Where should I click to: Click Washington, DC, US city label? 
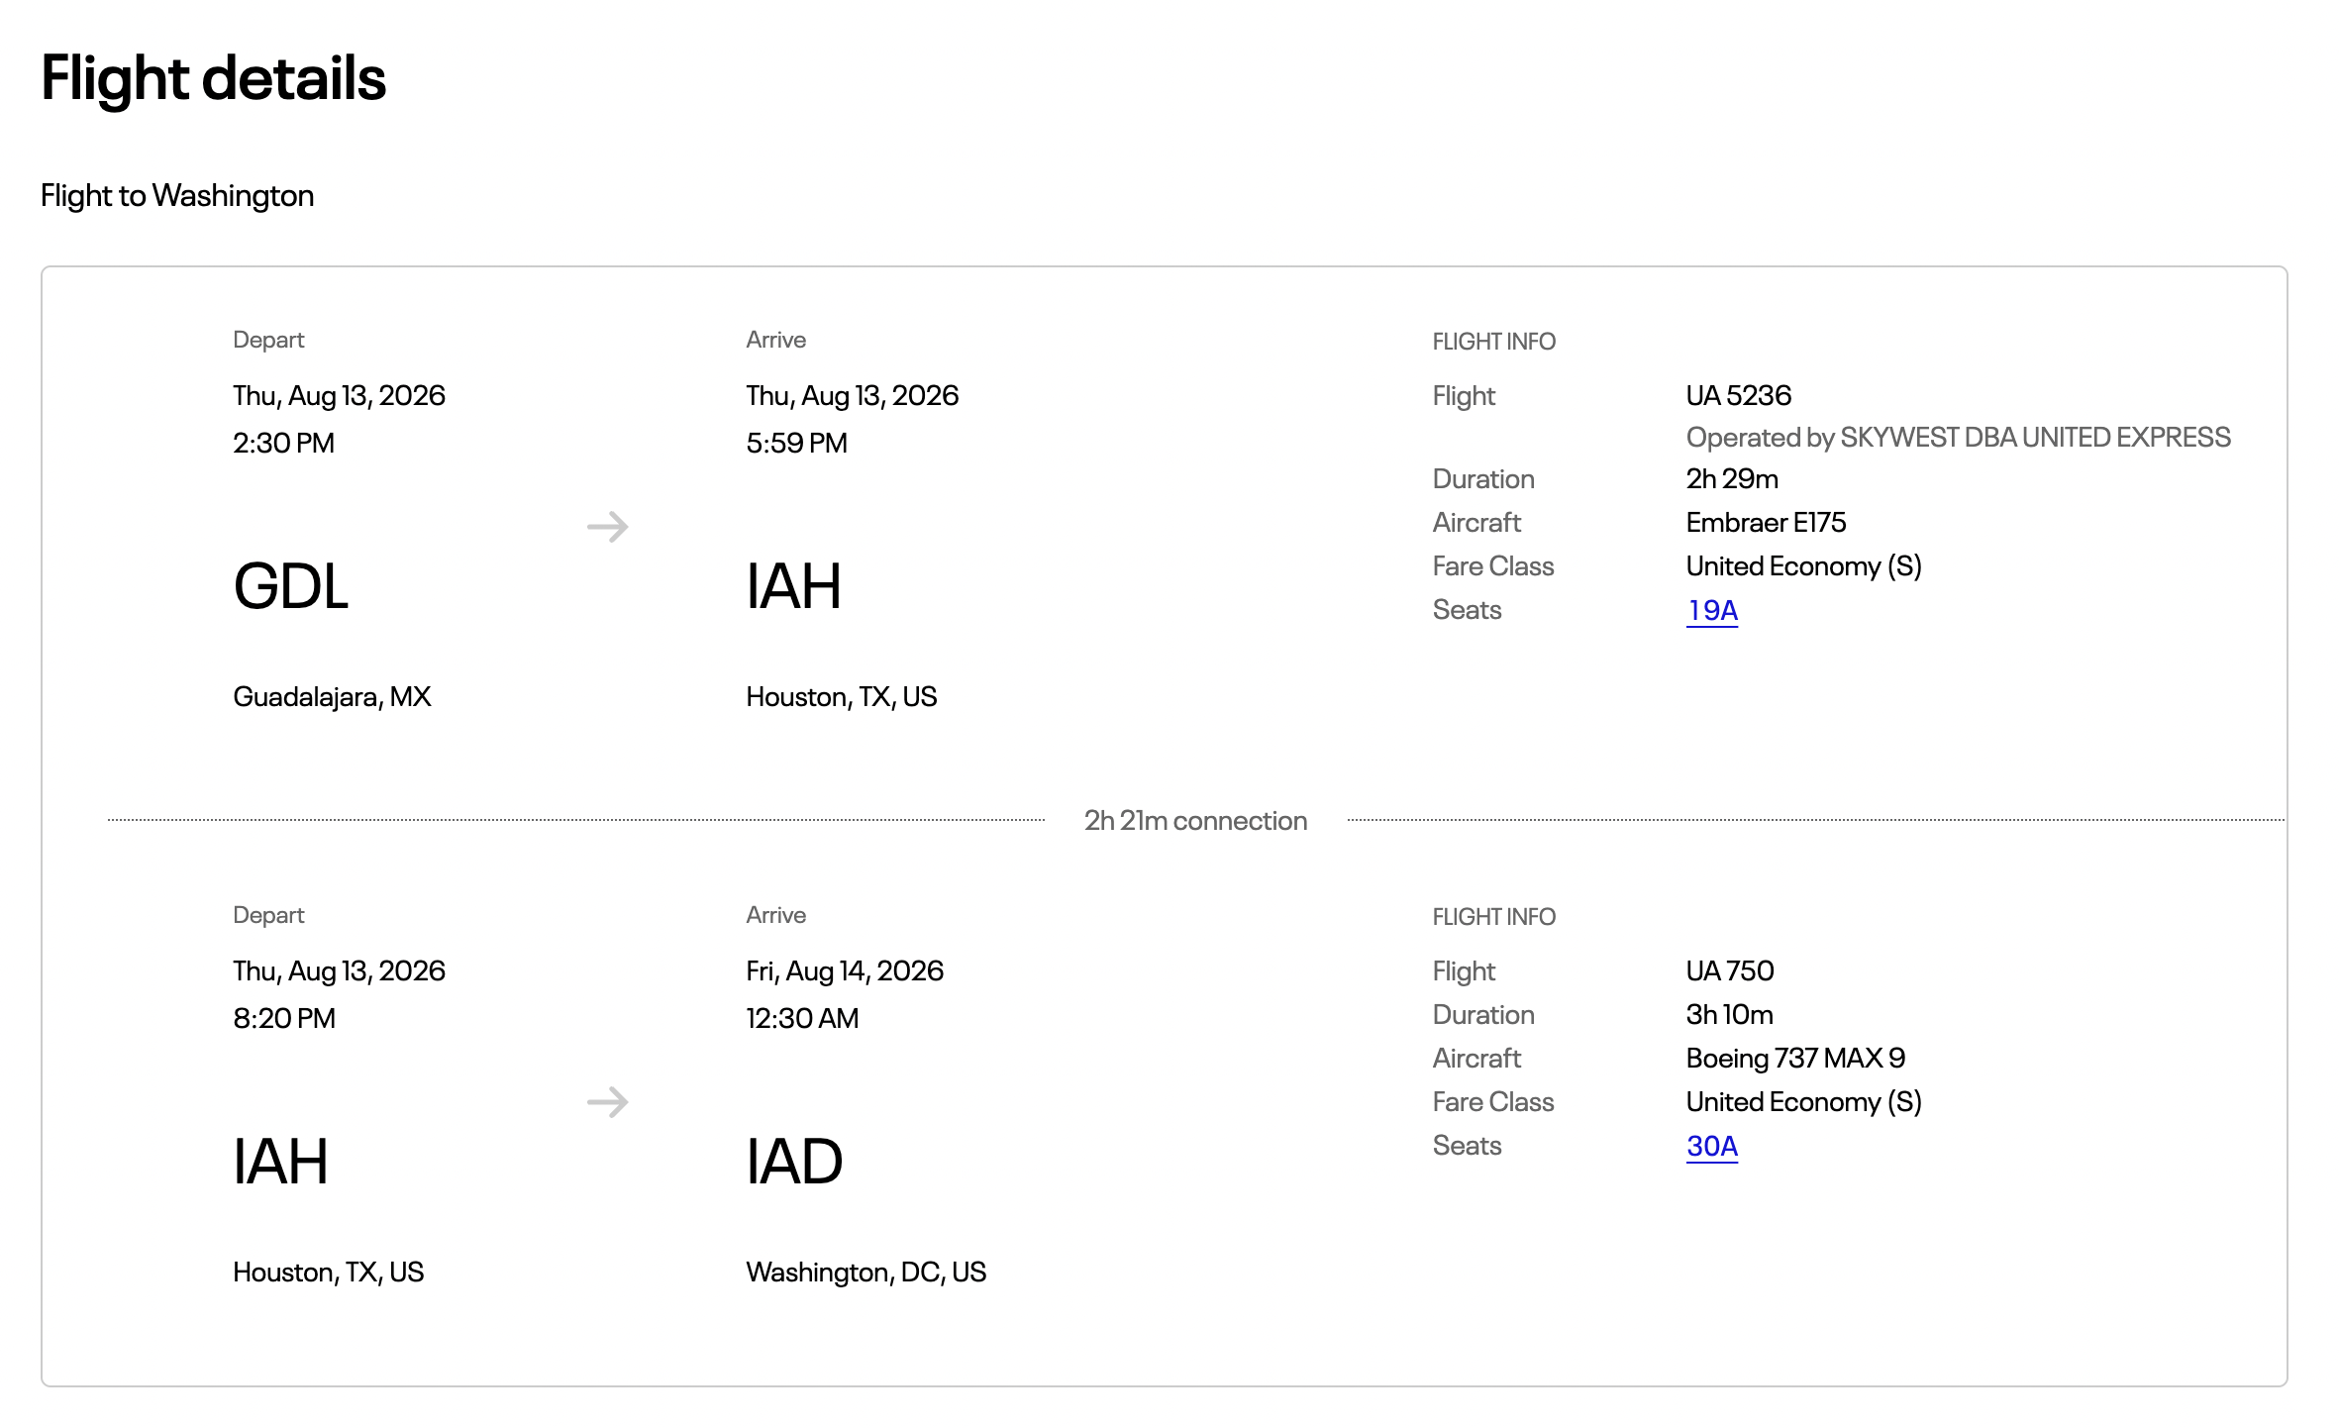pos(866,1273)
